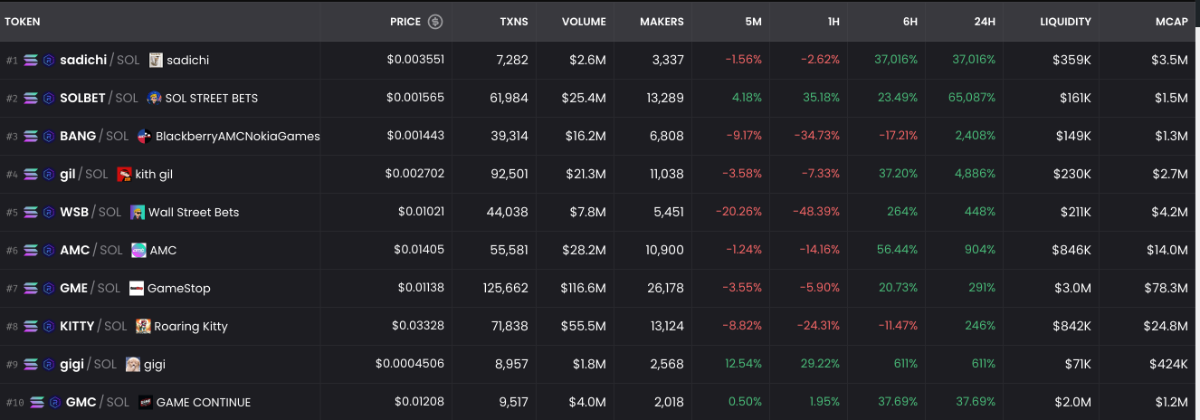The image size is (1200, 420).
Task: Click the Solana chain icon in BANG row
Action: coord(32,136)
